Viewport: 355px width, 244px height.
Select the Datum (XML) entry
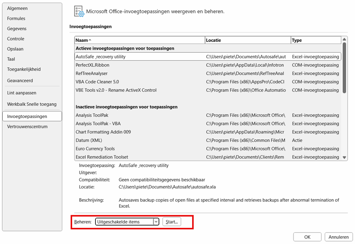coord(207,140)
